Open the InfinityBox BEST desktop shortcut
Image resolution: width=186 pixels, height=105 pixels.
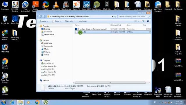pyautogui.click(x=158, y=92)
